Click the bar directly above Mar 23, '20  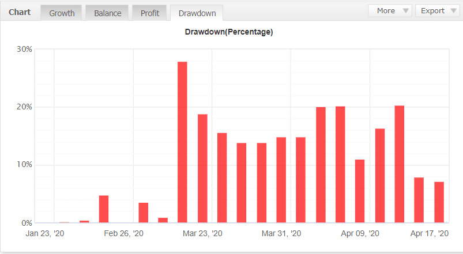[x=202, y=168]
